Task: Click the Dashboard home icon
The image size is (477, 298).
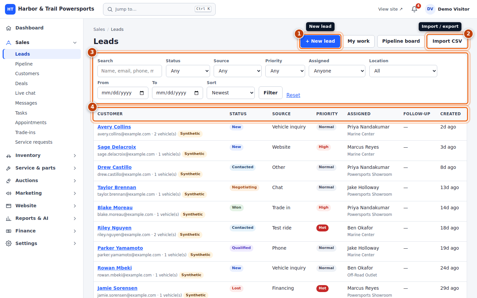Action: click(x=9, y=28)
